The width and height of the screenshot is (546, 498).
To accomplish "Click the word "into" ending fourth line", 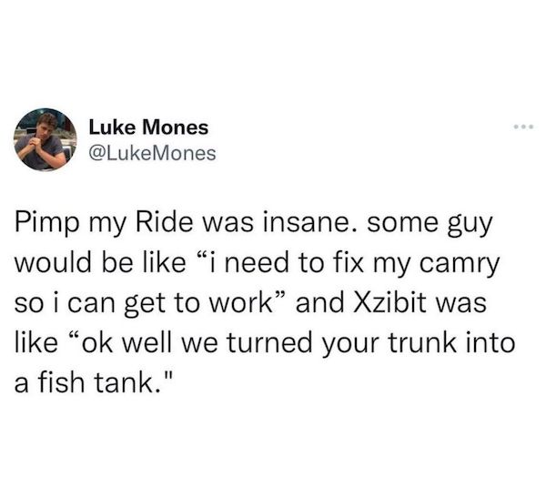I will pyautogui.click(x=490, y=342).
